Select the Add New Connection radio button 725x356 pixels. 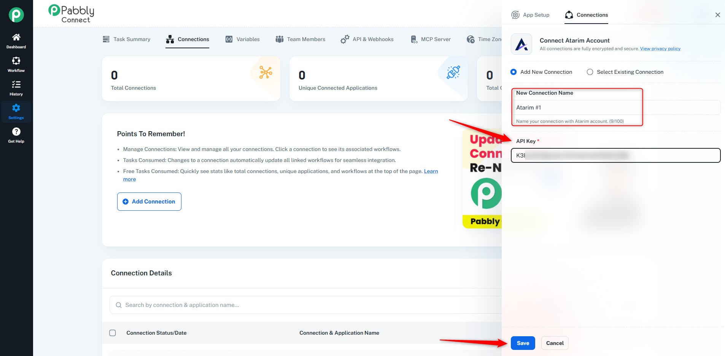click(x=514, y=72)
